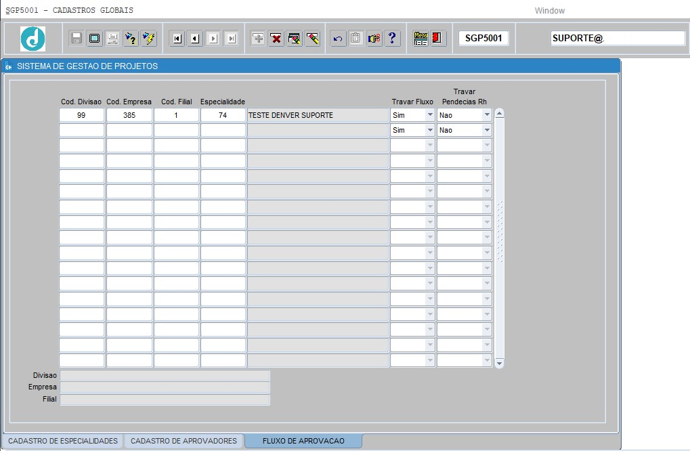Image resolution: width=690 pixels, height=451 pixels.
Task: Select the FLUXO DE APROVACAO tab
Action: coord(303,441)
